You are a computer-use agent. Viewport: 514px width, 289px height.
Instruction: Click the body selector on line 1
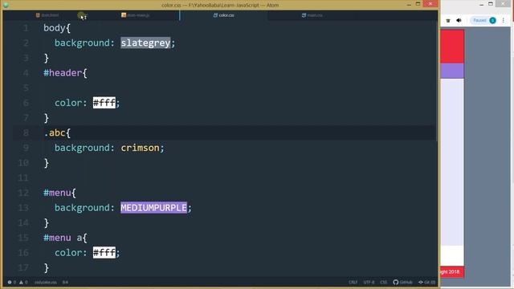pos(55,28)
